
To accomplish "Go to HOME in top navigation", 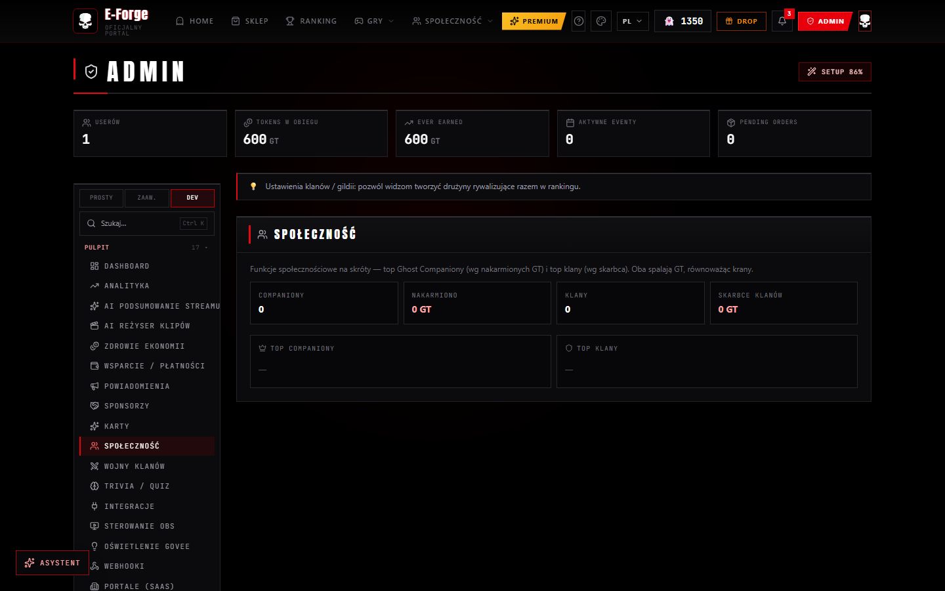I will [195, 21].
